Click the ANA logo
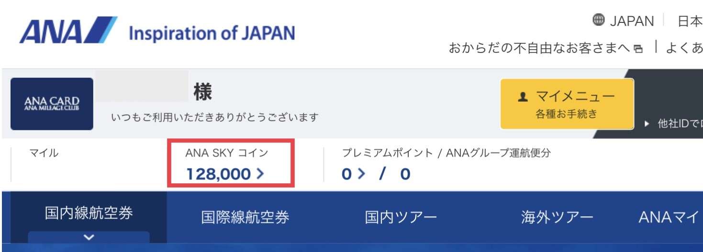The image size is (703, 252). click(68, 30)
